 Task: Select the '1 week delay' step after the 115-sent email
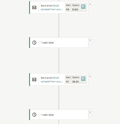(59, 42)
